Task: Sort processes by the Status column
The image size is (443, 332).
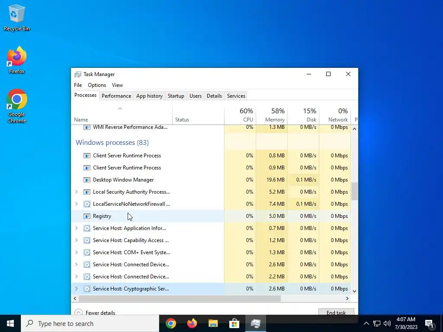Action: tap(198, 115)
